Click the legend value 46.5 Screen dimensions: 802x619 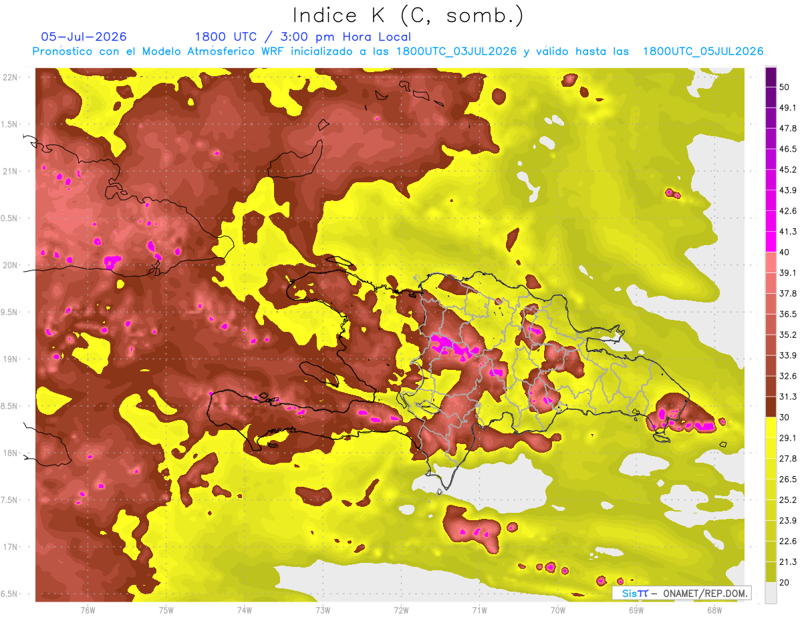coord(788,149)
